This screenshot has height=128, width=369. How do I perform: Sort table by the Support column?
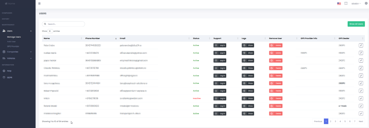coord(226,38)
